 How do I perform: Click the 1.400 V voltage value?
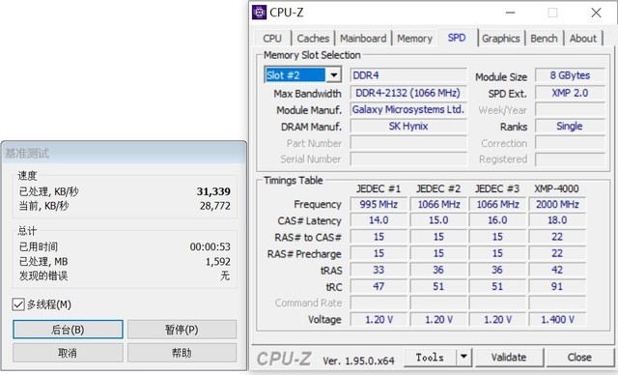click(x=557, y=319)
